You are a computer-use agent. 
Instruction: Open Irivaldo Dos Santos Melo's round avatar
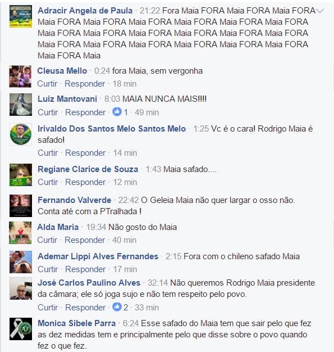click(x=21, y=134)
